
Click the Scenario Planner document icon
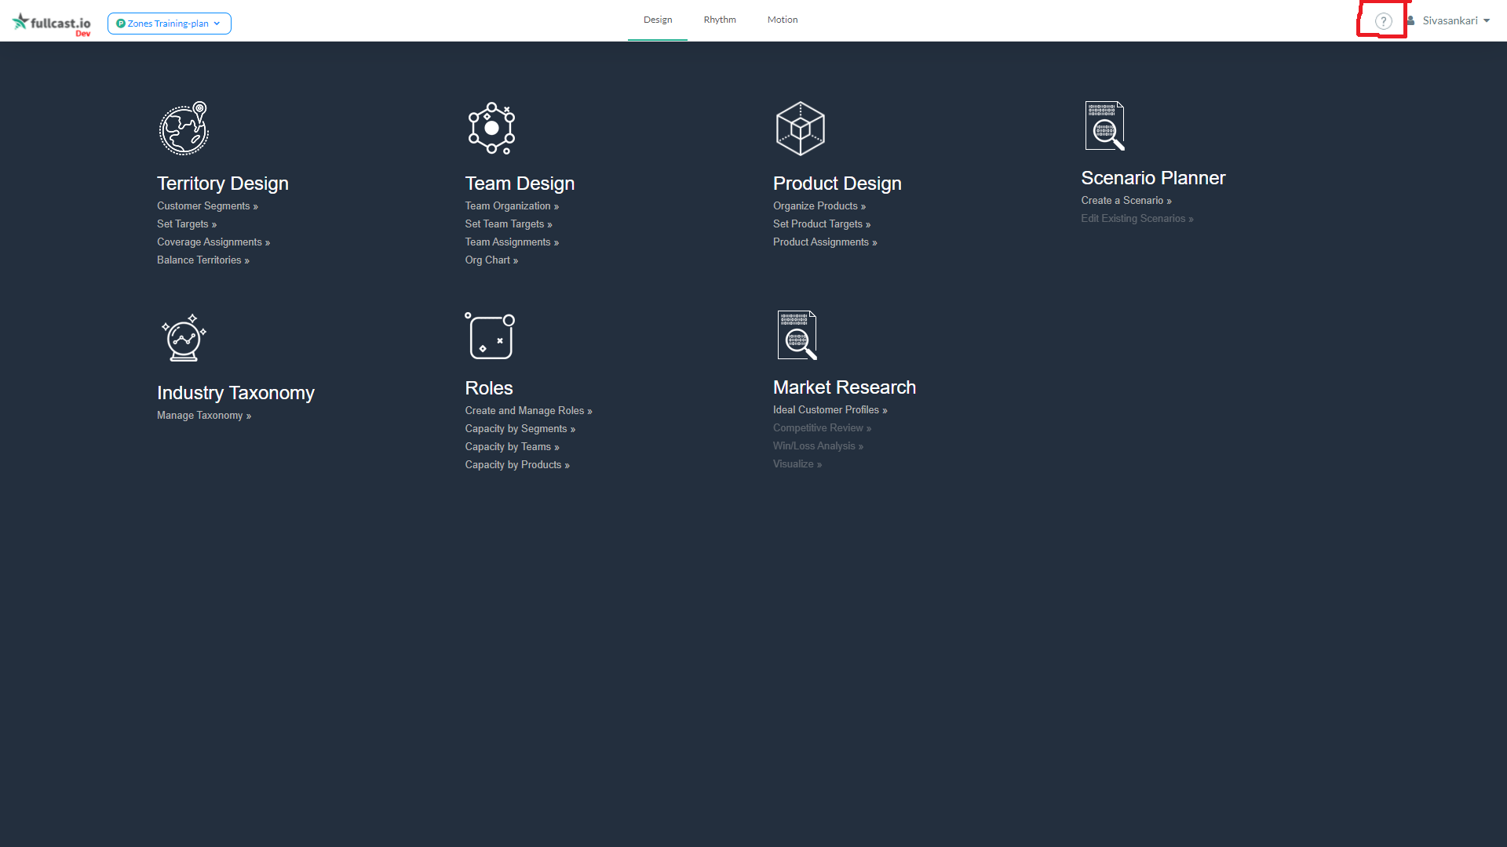tap(1104, 125)
